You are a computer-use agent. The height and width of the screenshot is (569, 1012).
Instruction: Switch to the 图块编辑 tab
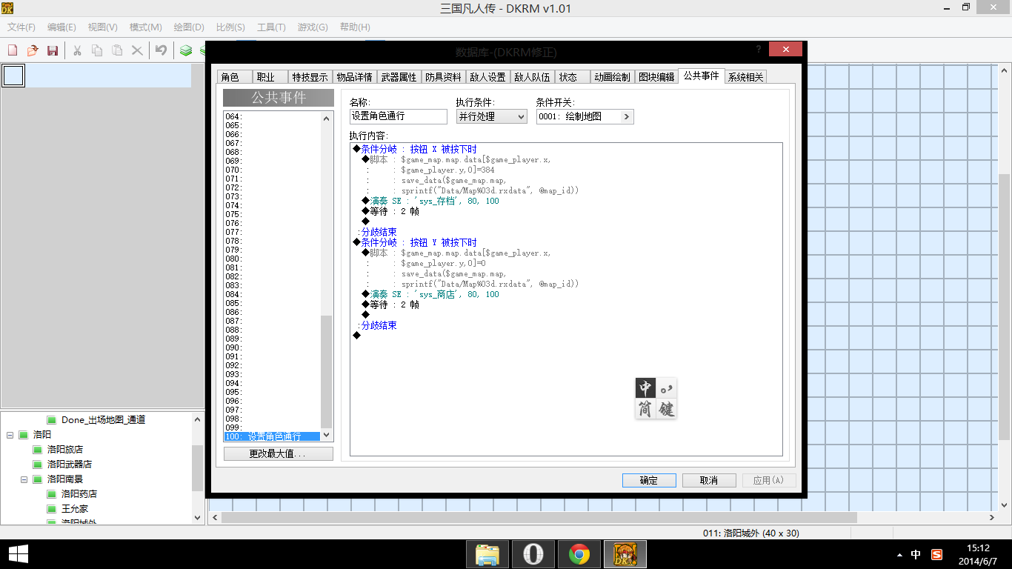pyautogui.click(x=656, y=77)
